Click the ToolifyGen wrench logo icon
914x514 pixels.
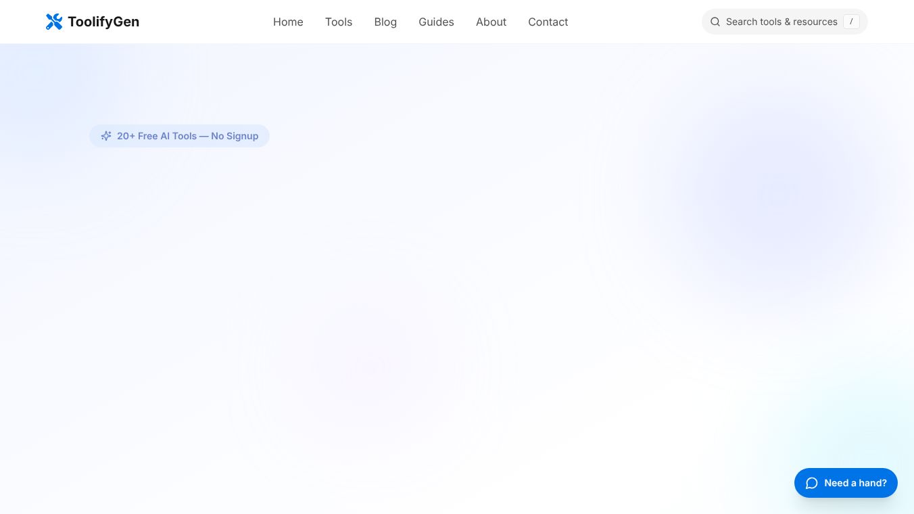pyautogui.click(x=54, y=22)
